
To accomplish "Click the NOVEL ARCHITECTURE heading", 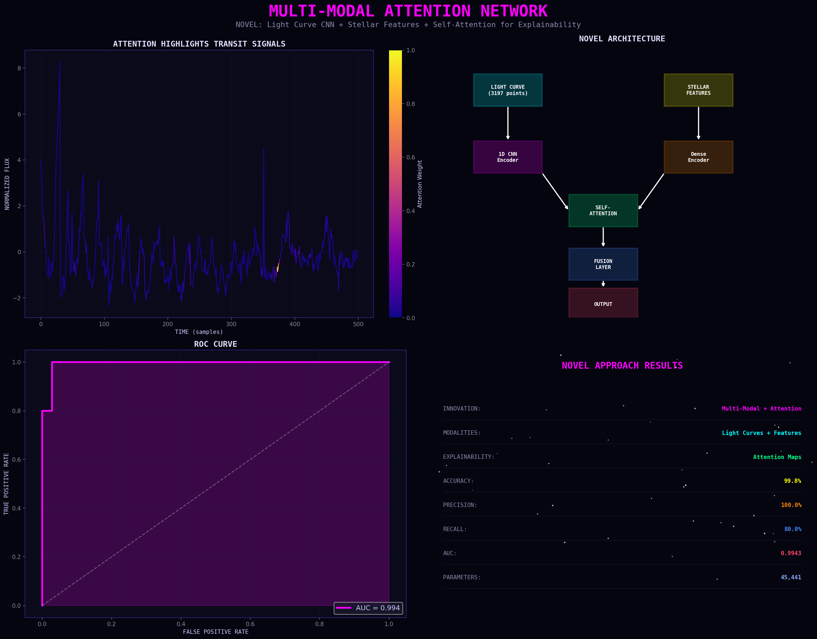I will (622, 39).
